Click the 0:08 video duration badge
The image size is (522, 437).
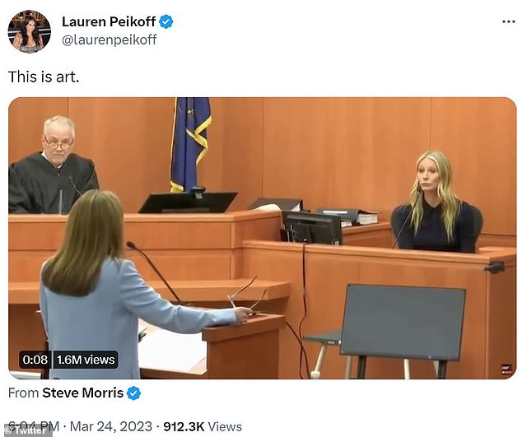tap(35, 360)
